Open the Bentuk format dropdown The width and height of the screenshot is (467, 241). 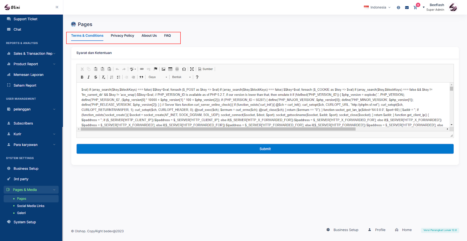[x=181, y=77]
